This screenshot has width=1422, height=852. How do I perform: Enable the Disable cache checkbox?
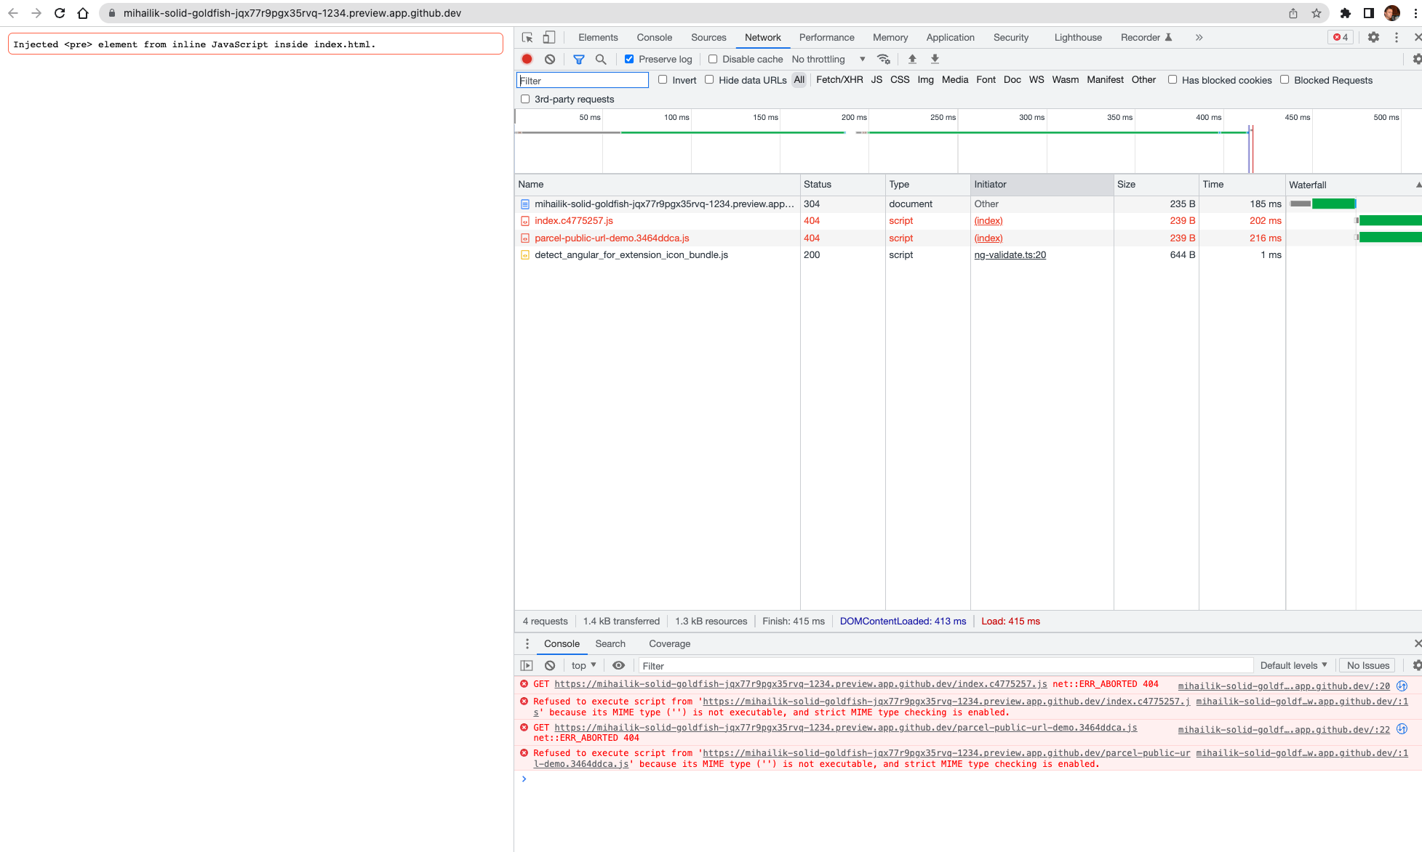pos(713,59)
